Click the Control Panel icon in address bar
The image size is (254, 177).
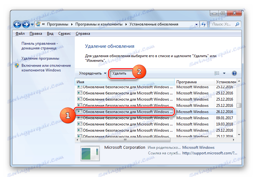(x=38, y=24)
